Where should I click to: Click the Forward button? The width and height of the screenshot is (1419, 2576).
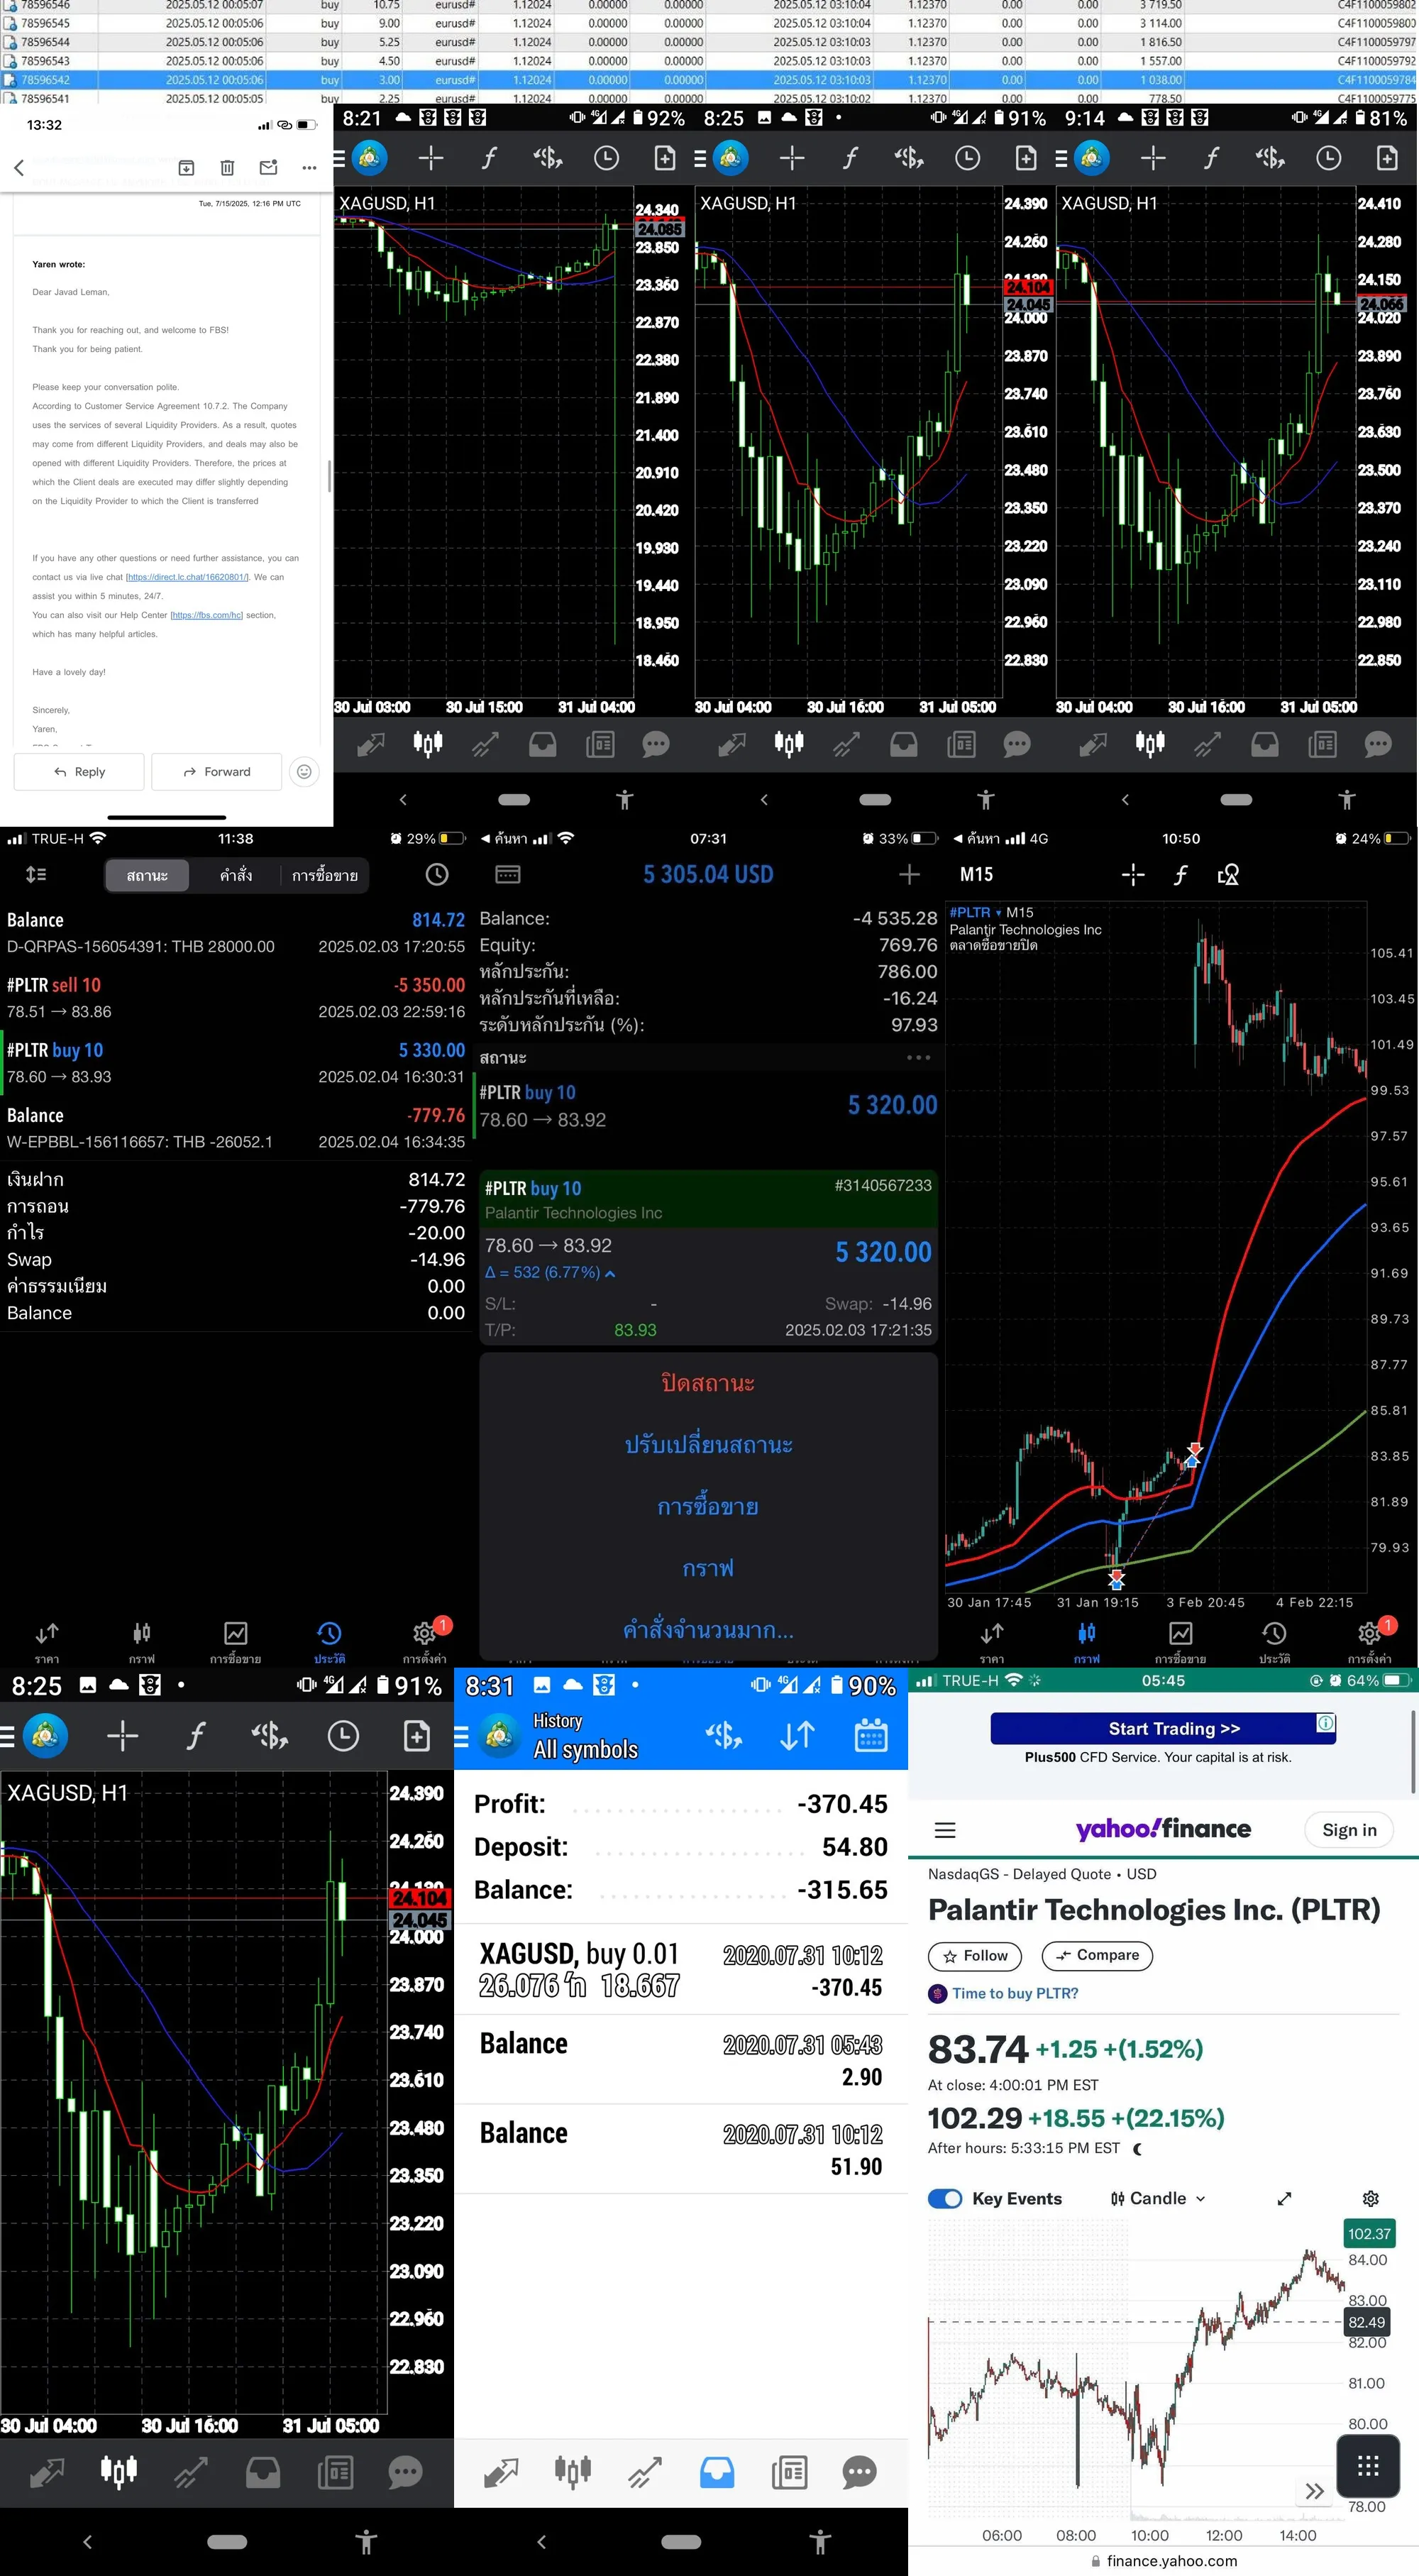coord(216,771)
